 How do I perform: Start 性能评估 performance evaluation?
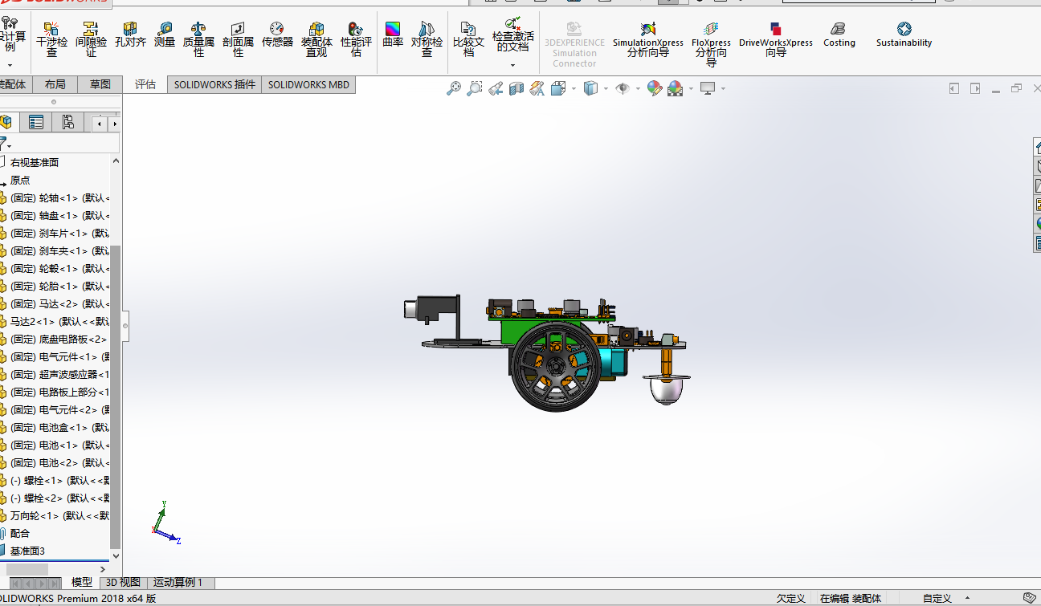pyautogui.click(x=356, y=40)
